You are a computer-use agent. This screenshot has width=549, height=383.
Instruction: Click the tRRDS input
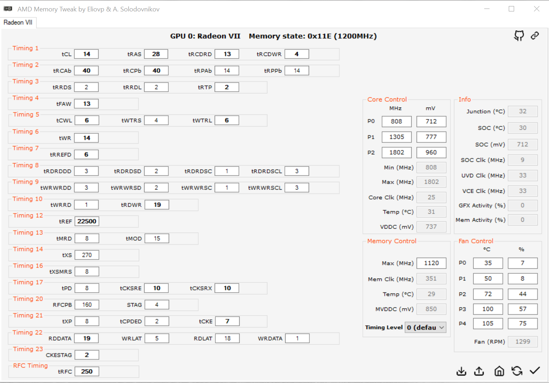tap(87, 87)
